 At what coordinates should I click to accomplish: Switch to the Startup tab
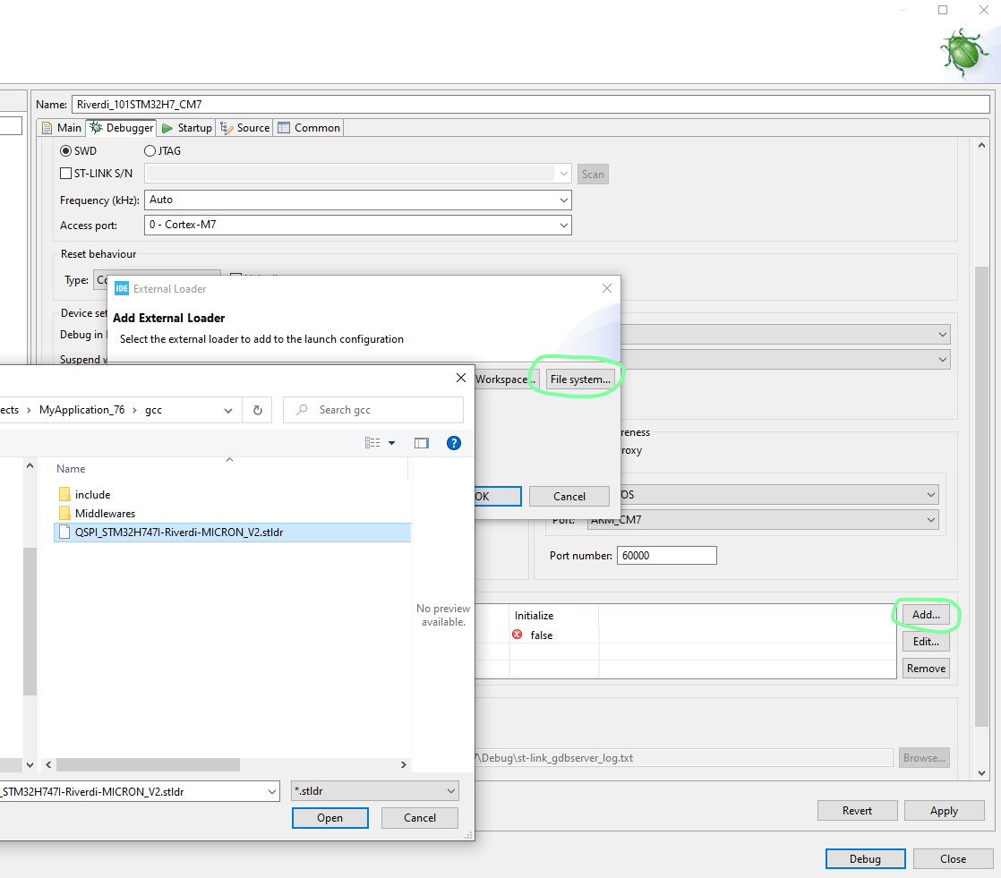coord(186,128)
